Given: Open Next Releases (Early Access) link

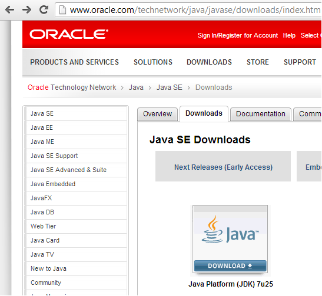Looking at the screenshot, I should click(223, 166).
